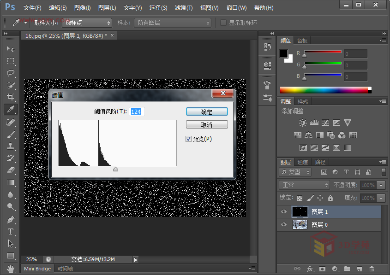Switch to the 通道 tab
The height and width of the screenshot is (275, 390).
tap(303, 162)
